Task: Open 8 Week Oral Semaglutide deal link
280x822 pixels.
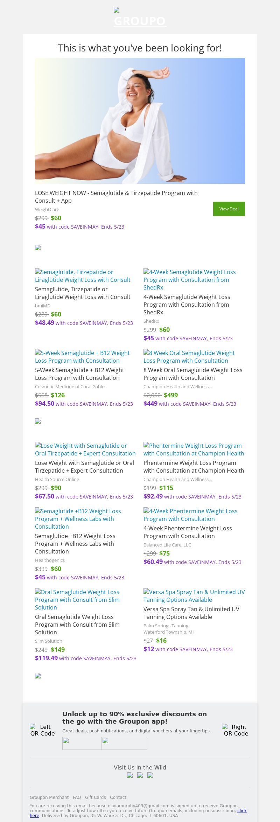Action: [x=189, y=356]
